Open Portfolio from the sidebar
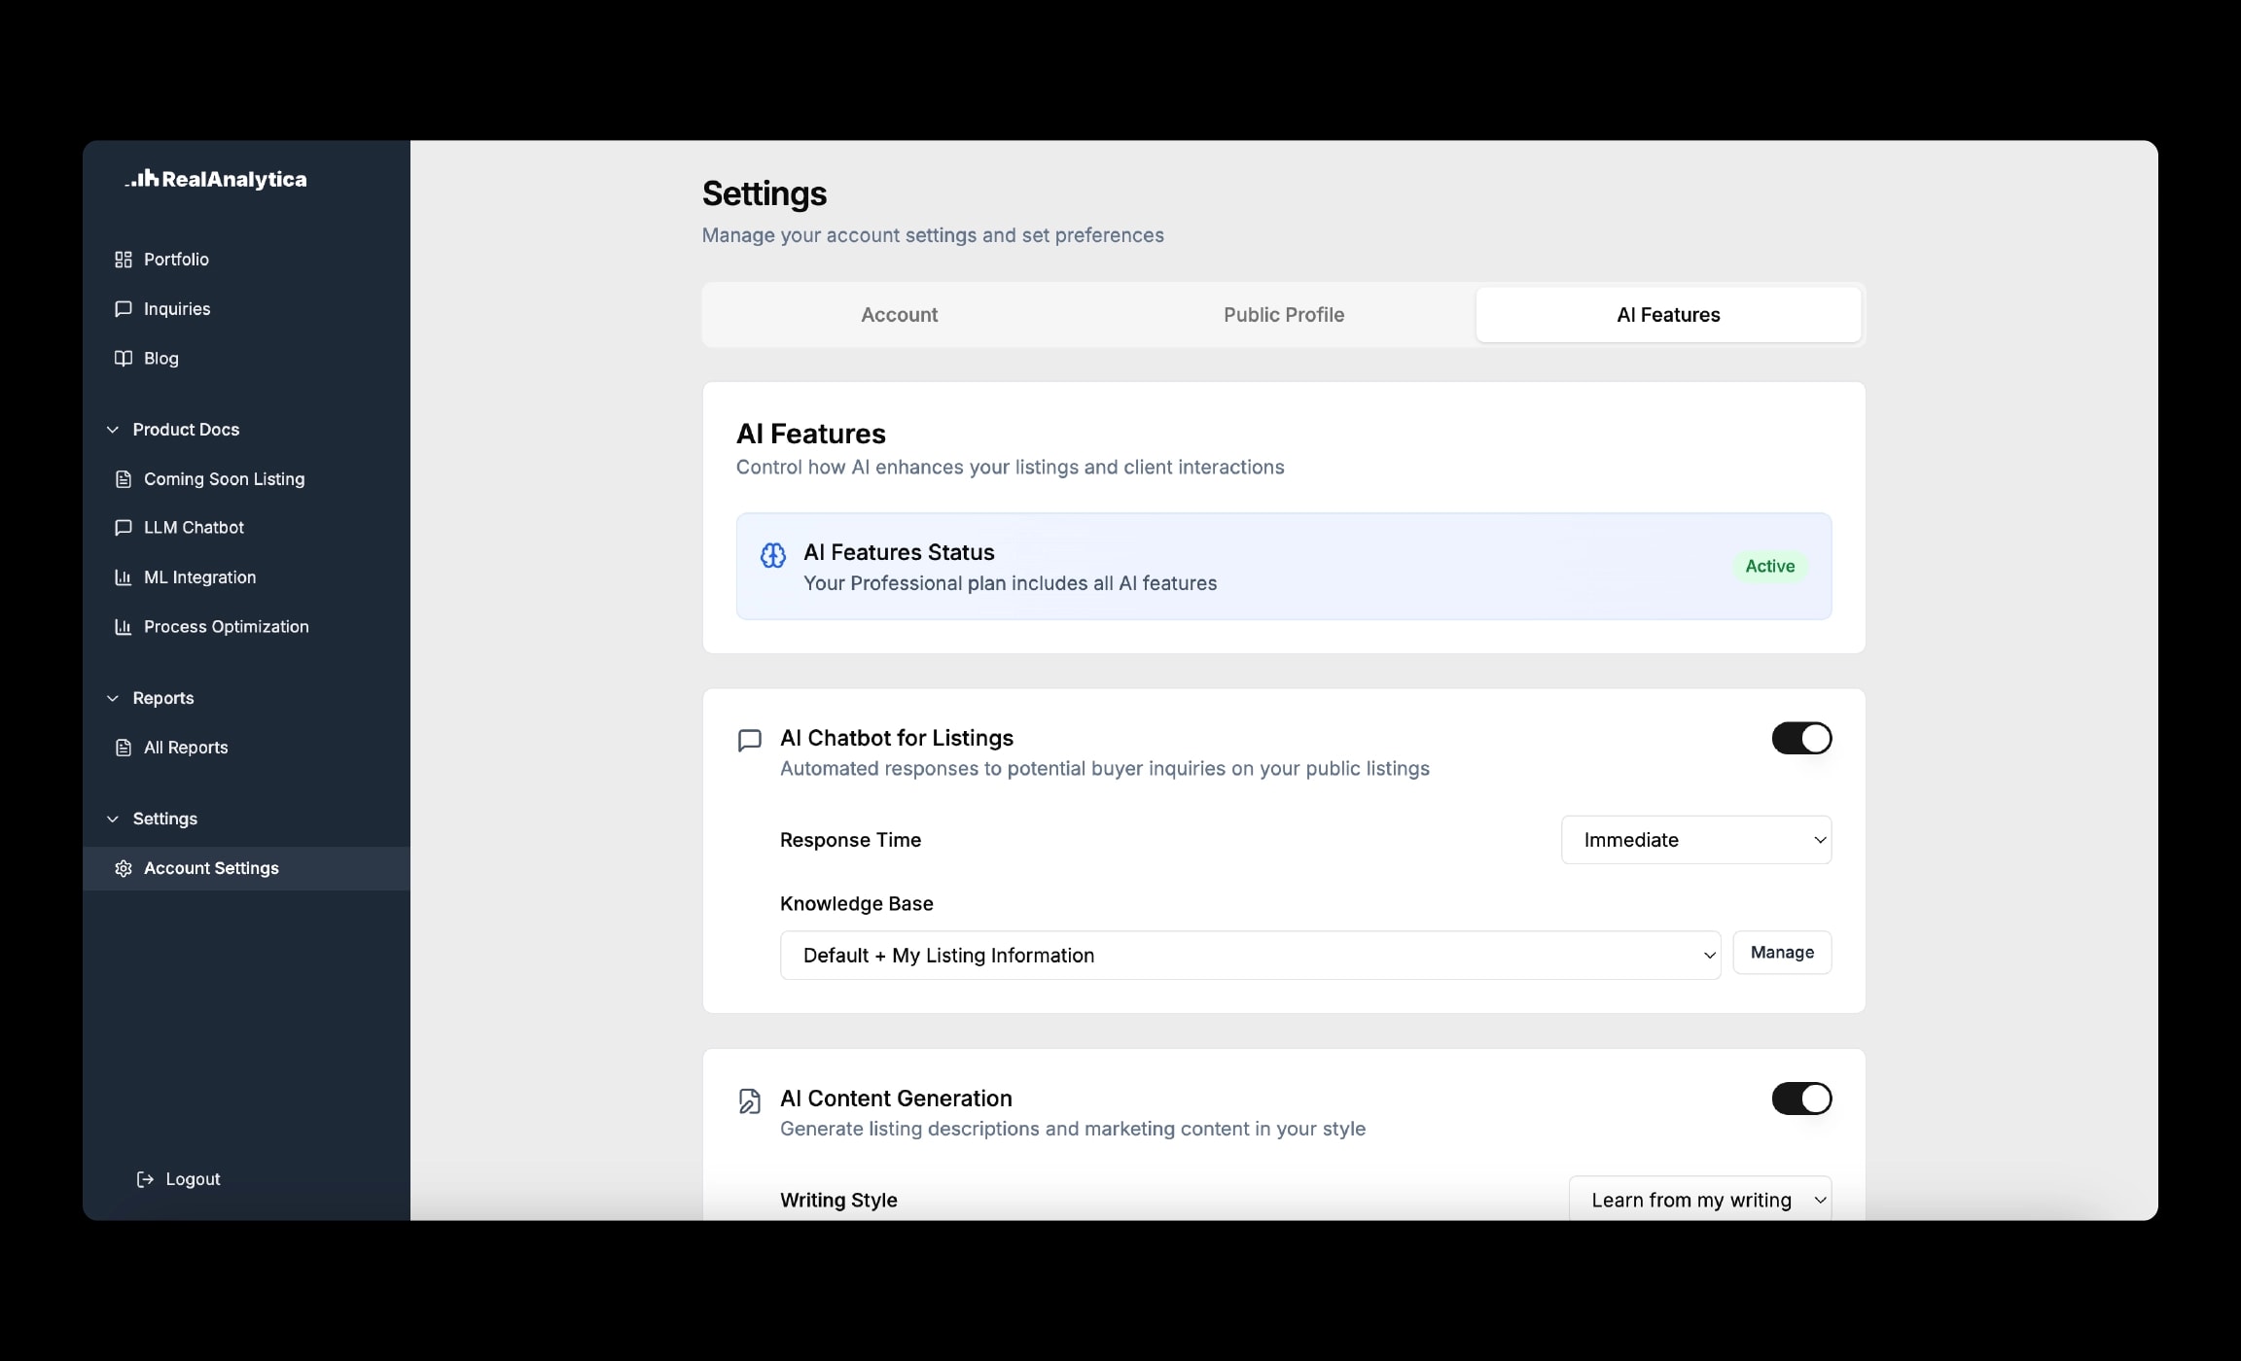The height and width of the screenshot is (1361, 2241). [246, 260]
